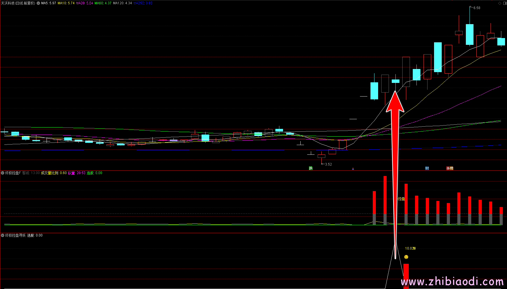Expand the 终极控盘F indicator dropdown arrow
The image size is (507, 289).
(x=3, y=173)
